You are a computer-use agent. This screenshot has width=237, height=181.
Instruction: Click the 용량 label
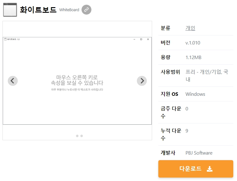tap(165, 57)
